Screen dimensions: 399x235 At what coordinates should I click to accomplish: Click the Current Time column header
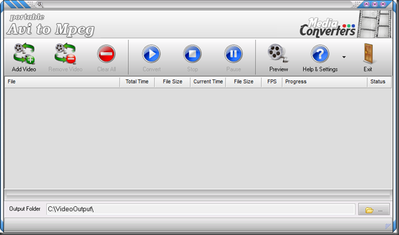[x=208, y=82]
